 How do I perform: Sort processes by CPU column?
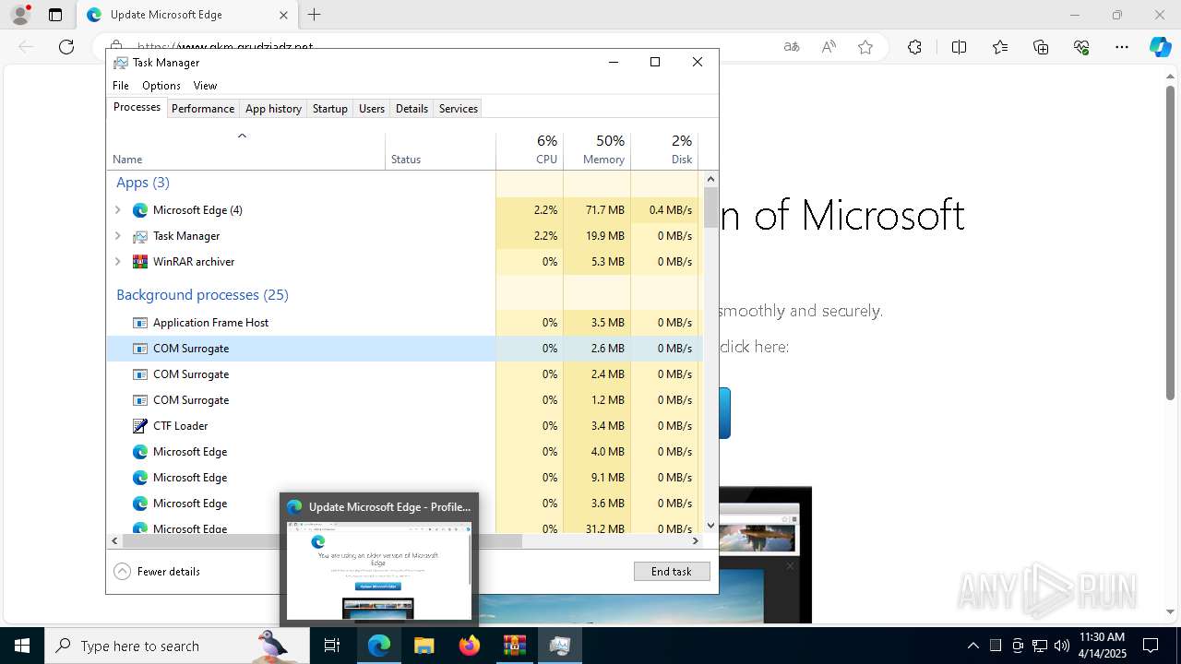tap(530, 150)
